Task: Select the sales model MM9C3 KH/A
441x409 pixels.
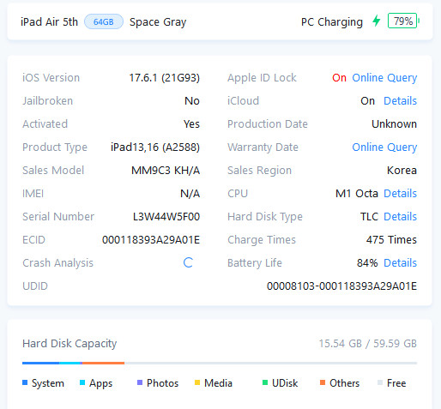Action: point(166,171)
